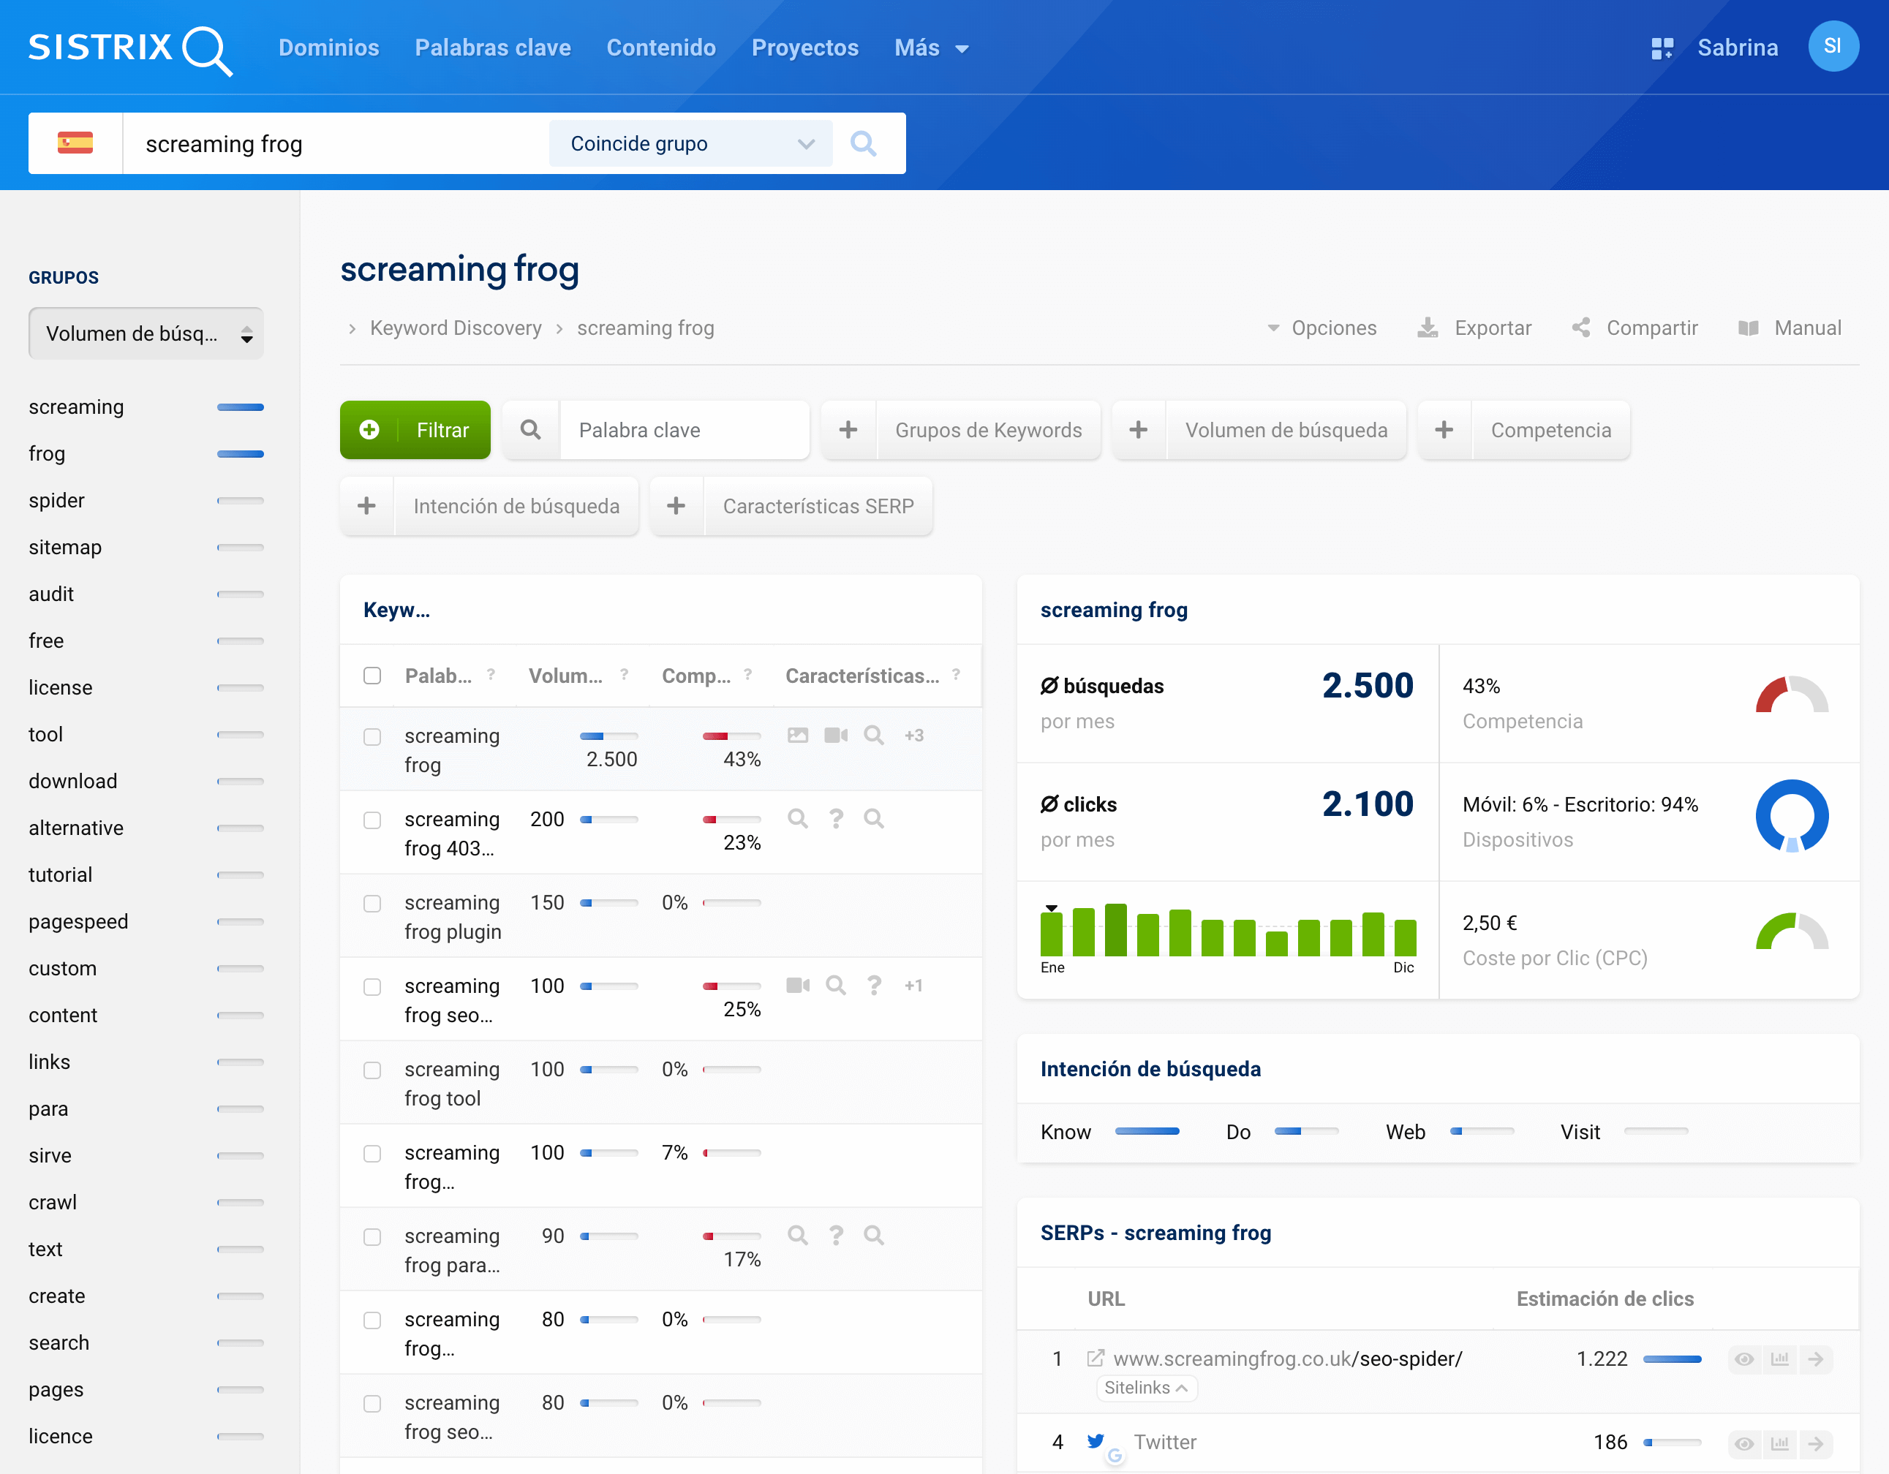Click Sabrina username in header
This screenshot has width=1889, height=1474.
(x=1737, y=48)
